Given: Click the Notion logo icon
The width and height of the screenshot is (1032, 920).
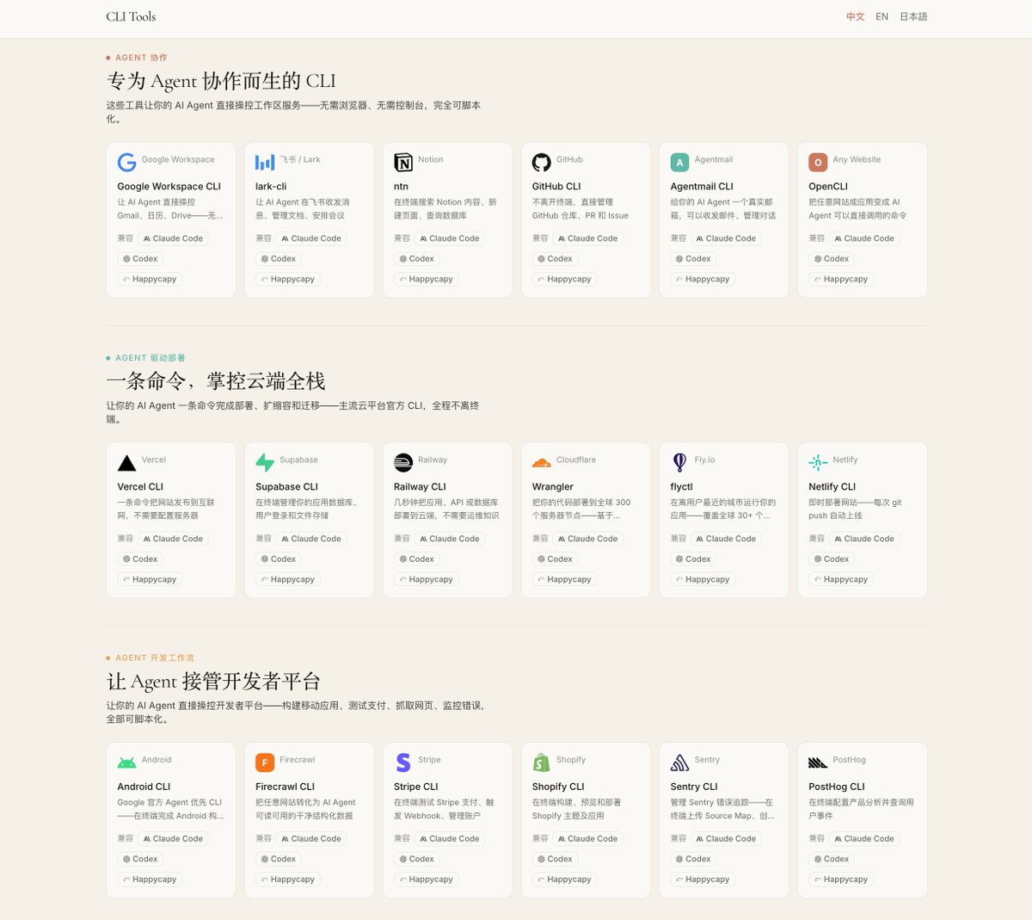Looking at the screenshot, I should pos(403,162).
